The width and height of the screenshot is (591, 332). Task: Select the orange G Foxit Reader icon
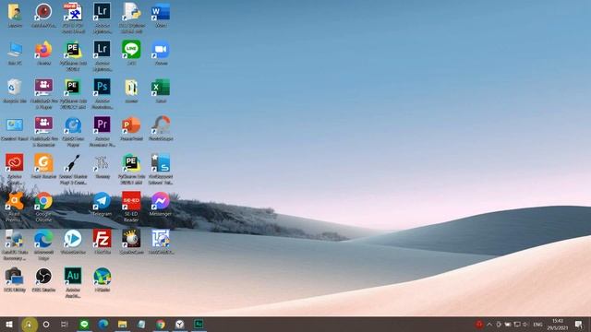tap(43, 163)
